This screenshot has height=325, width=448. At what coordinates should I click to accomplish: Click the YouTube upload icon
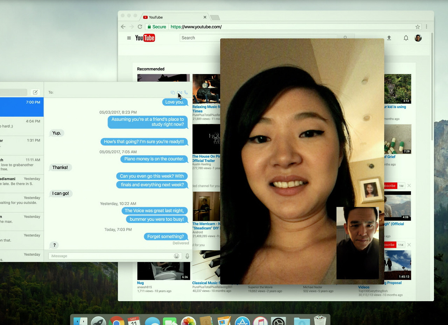click(x=389, y=38)
